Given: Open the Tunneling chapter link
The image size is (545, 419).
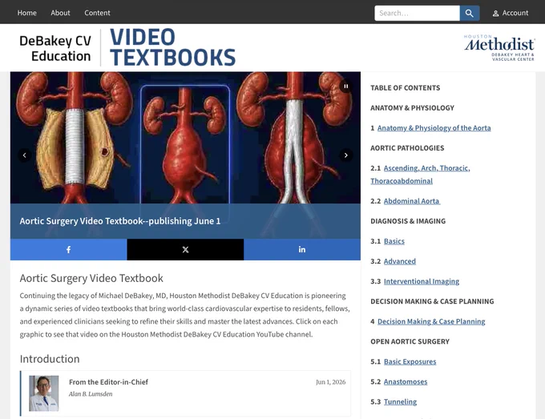Looking at the screenshot, I should [400, 402].
